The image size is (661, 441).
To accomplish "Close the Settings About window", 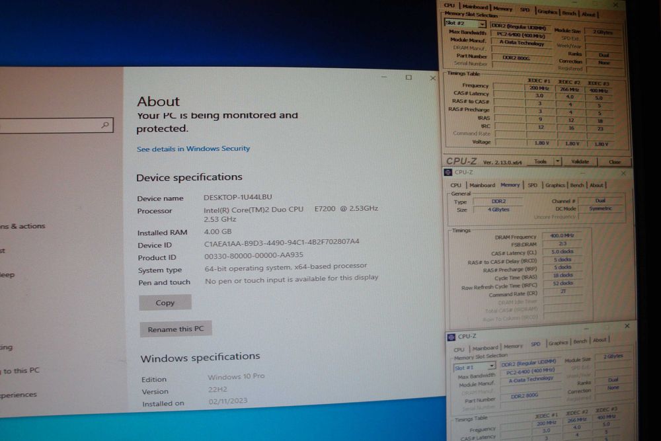I will point(432,78).
